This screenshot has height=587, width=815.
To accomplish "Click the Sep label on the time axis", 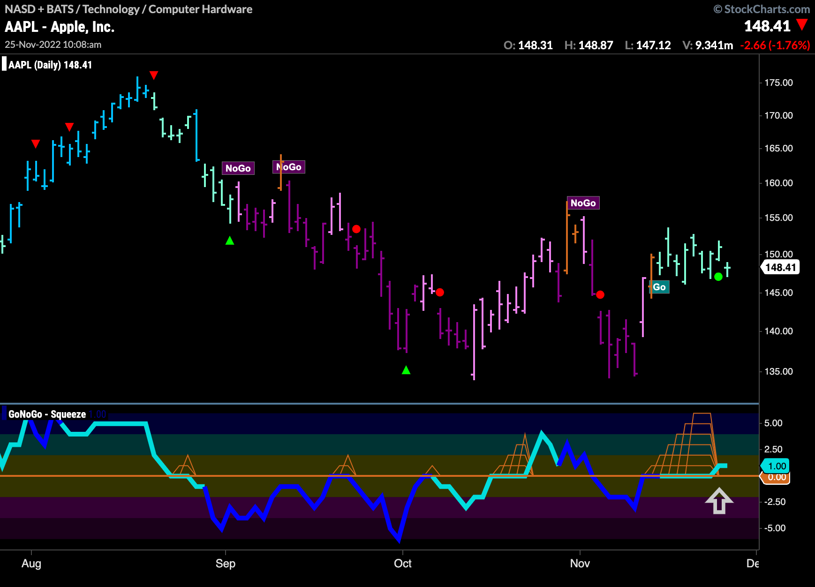I will tap(226, 564).
